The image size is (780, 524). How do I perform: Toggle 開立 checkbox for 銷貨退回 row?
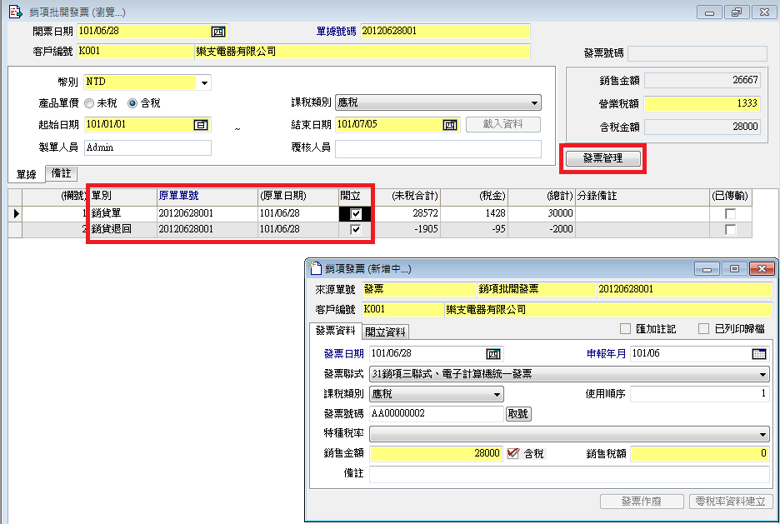(x=356, y=230)
